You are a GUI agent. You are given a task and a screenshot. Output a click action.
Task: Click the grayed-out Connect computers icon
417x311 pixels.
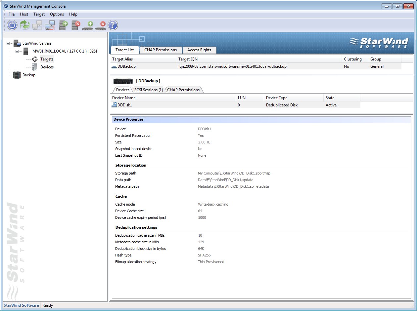pos(37,25)
